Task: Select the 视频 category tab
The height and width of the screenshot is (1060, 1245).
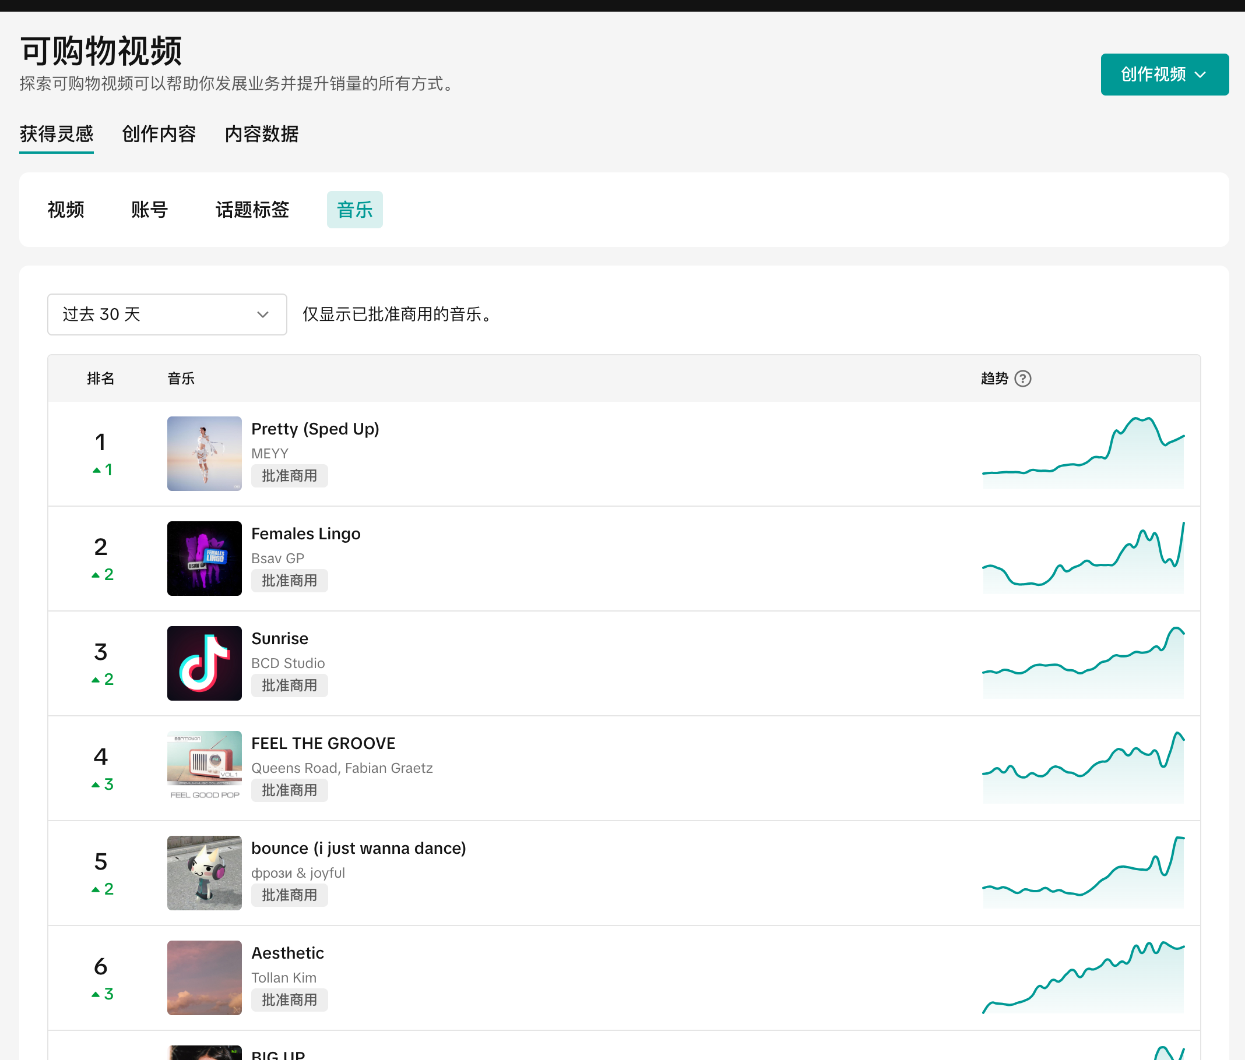Action: (66, 210)
